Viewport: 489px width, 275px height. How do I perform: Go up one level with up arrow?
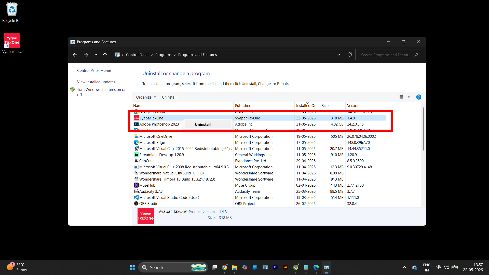tap(105, 55)
